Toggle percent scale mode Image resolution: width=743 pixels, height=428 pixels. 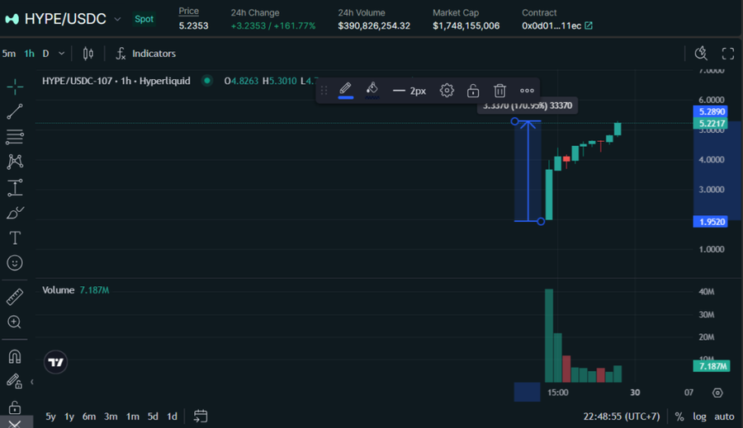[x=679, y=416]
